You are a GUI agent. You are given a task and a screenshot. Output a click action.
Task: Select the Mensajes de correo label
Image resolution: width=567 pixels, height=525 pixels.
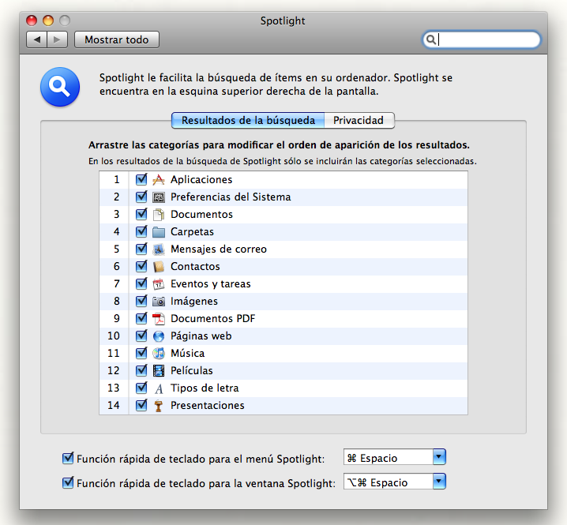(x=219, y=249)
